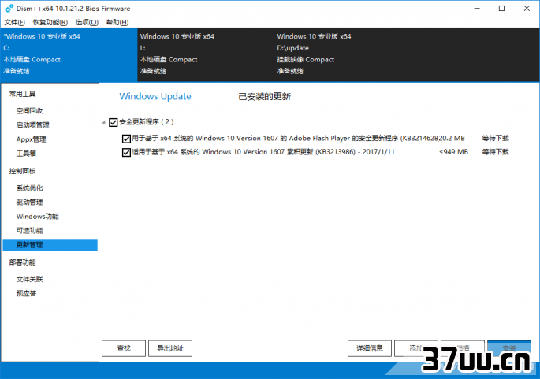540x379 pixels.
Task: Open the 文件(F) menu
Action: point(14,22)
